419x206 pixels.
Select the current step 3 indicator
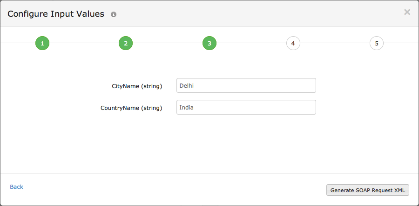209,44
